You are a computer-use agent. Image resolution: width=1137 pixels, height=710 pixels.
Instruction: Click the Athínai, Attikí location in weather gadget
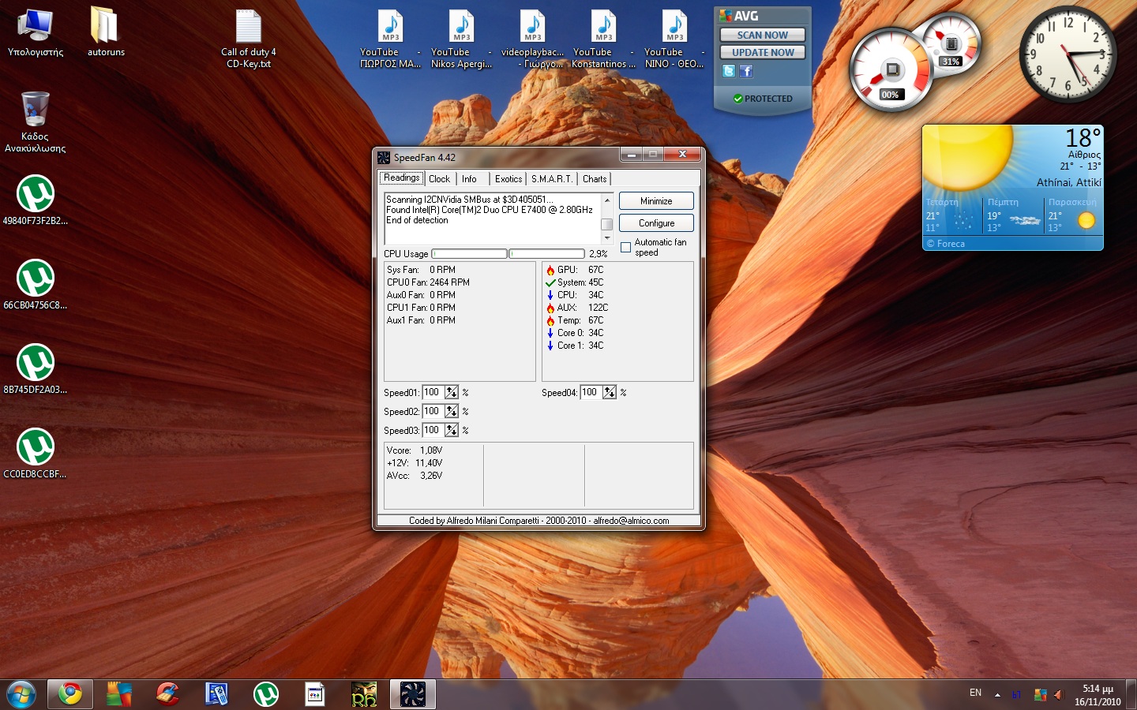click(x=1068, y=182)
